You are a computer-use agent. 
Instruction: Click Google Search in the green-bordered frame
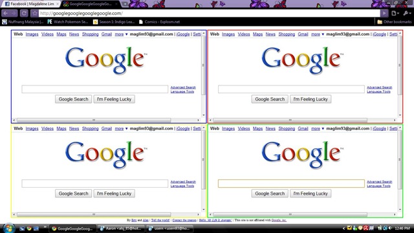point(270,194)
